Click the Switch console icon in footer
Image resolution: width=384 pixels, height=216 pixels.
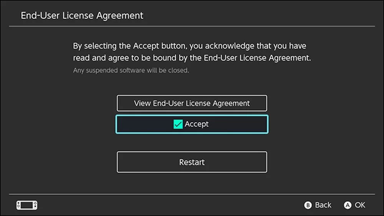26,205
